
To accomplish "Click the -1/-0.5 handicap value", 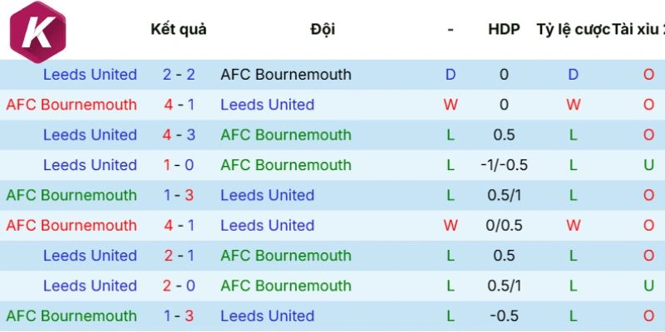I will (504, 165).
